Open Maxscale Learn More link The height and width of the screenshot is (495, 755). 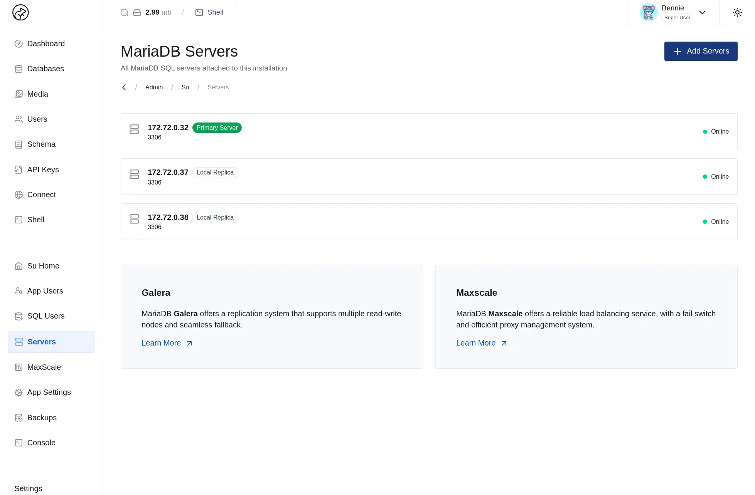click(482, 343)
